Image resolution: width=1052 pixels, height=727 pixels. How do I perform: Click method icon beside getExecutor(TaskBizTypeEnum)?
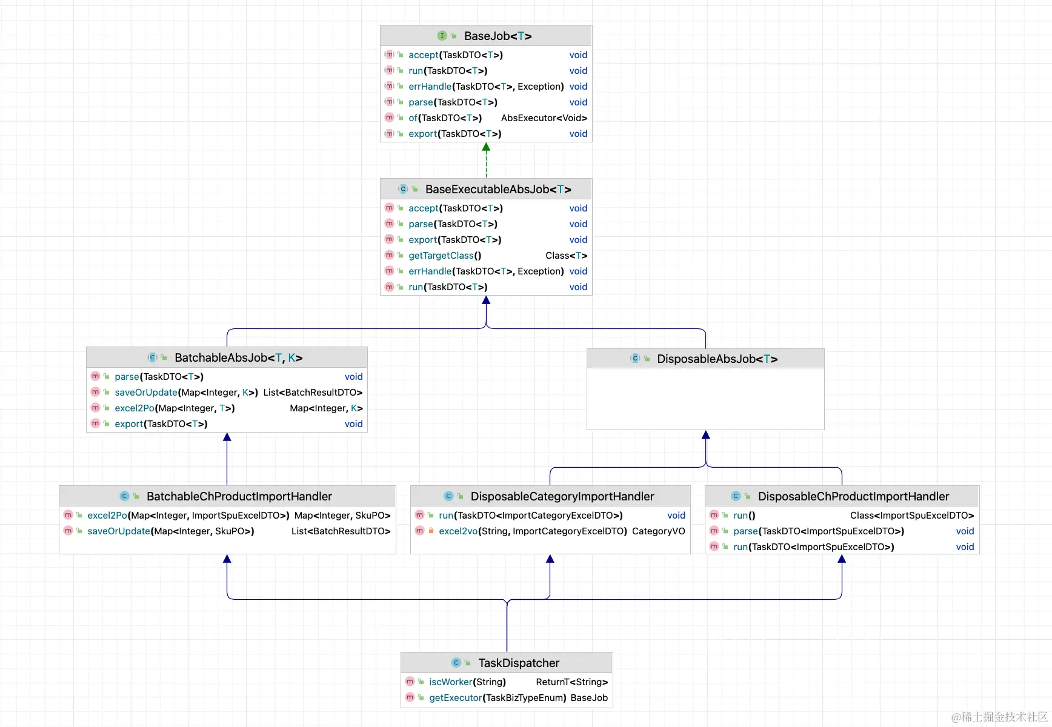(x=410, y=697)
